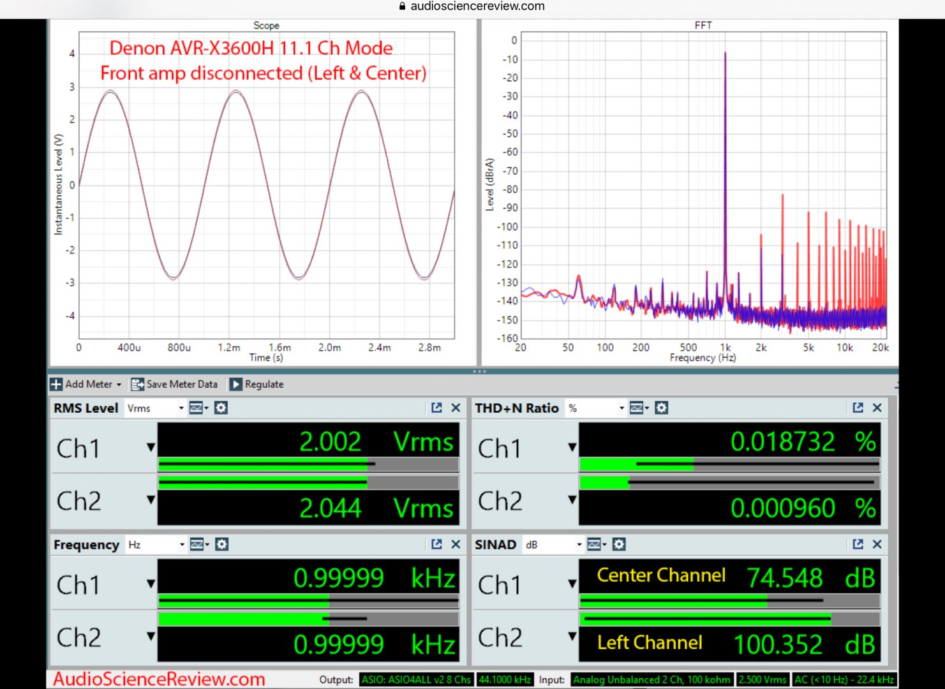This screenshot has width=945, height=689.
Task: Pop out the Frequency meter window
Action: [x=436, y=544]
